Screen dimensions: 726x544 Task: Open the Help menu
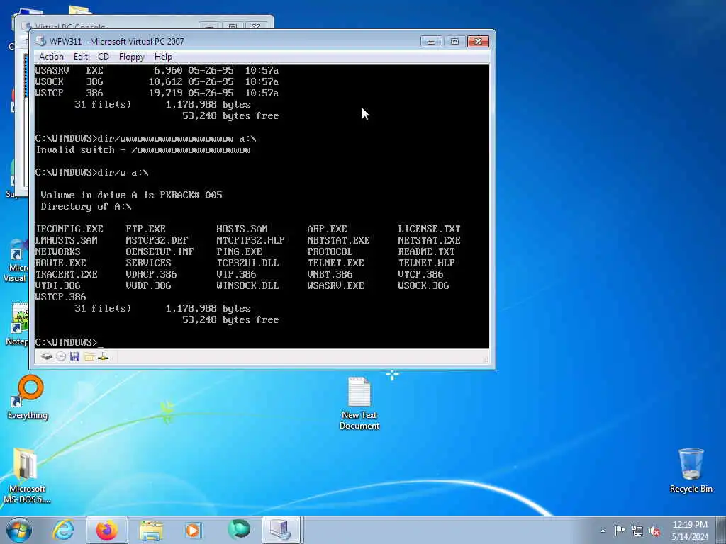[x=163, y=57]
